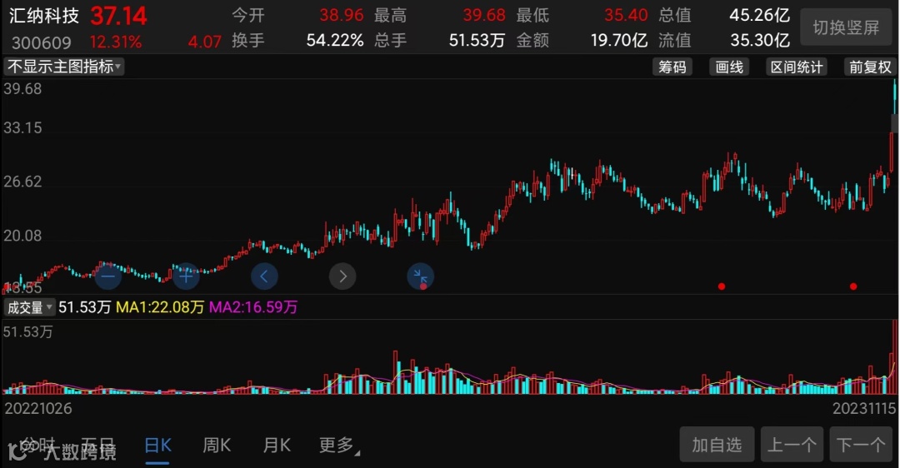Image resolution: width=900 pixels, height=468 pixels.
Task: Zoom out chart with minus icon
Action: coord(107,276)
